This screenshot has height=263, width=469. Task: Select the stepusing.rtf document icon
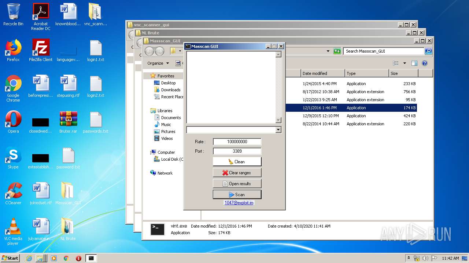coord(68,87)
